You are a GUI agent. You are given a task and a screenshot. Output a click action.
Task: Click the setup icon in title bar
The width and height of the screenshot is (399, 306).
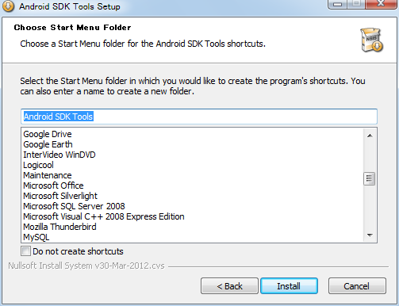(x=9, y=6)
